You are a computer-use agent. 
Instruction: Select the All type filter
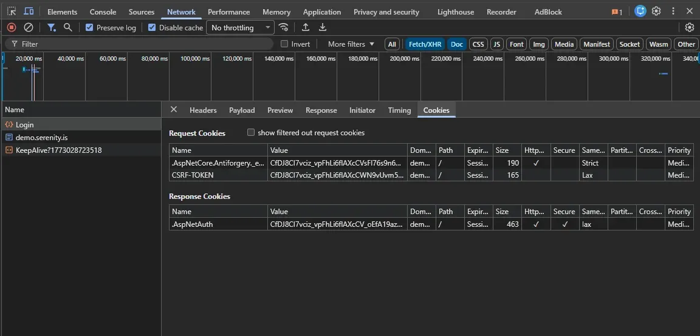(x=392, y=44)
